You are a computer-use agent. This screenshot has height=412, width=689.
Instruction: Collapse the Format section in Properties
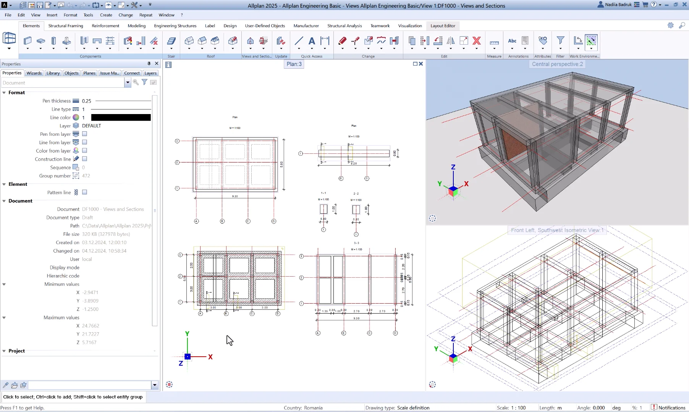point(4,92)
